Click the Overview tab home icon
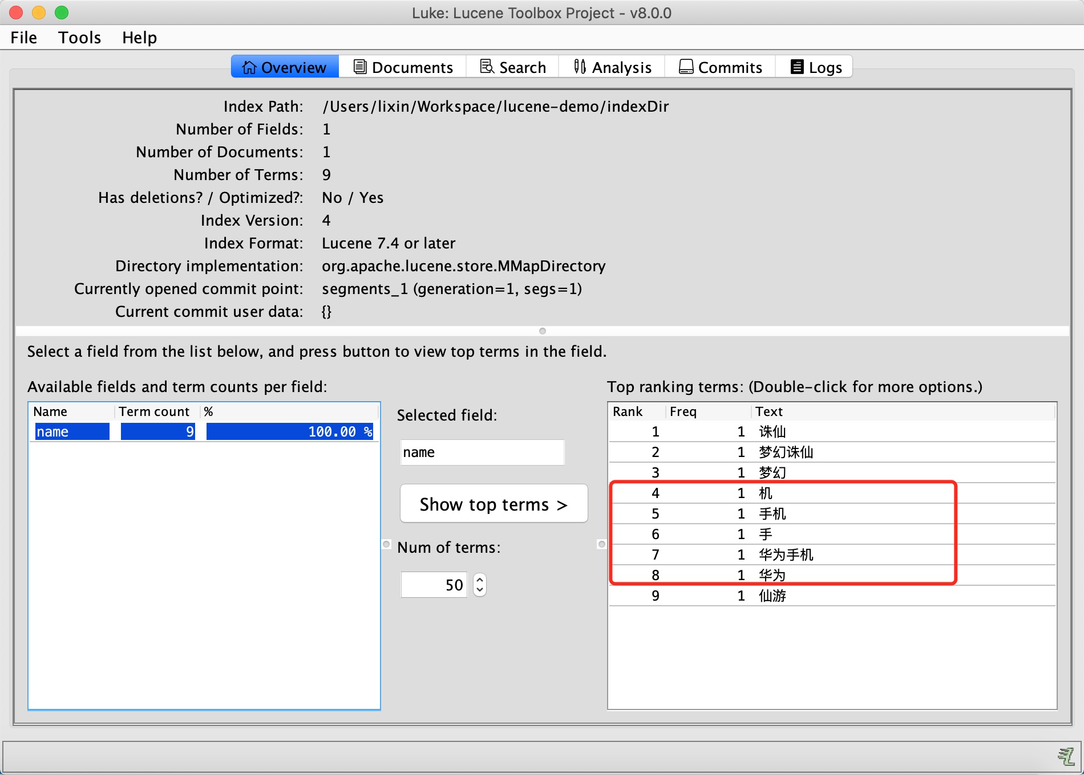Screen dimensions: 1084x775 (x=249, y=67)
